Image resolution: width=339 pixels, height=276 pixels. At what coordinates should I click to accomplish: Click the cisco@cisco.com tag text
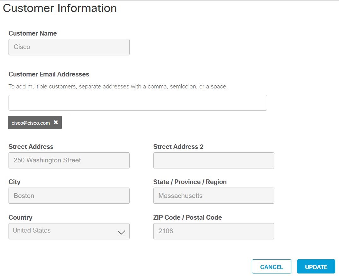31,123
